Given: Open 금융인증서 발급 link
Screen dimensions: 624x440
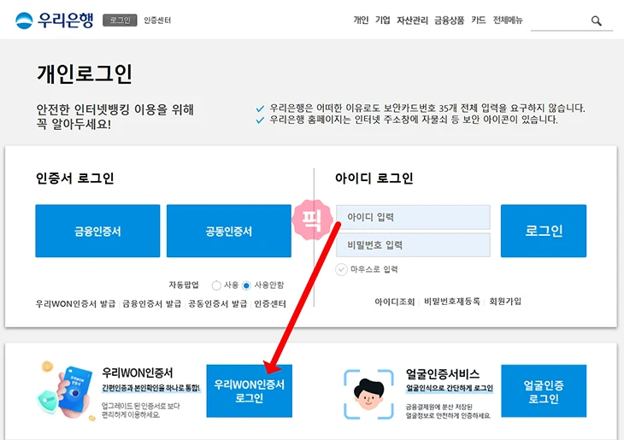Looking at the screenshot, I should coord(151,304).
